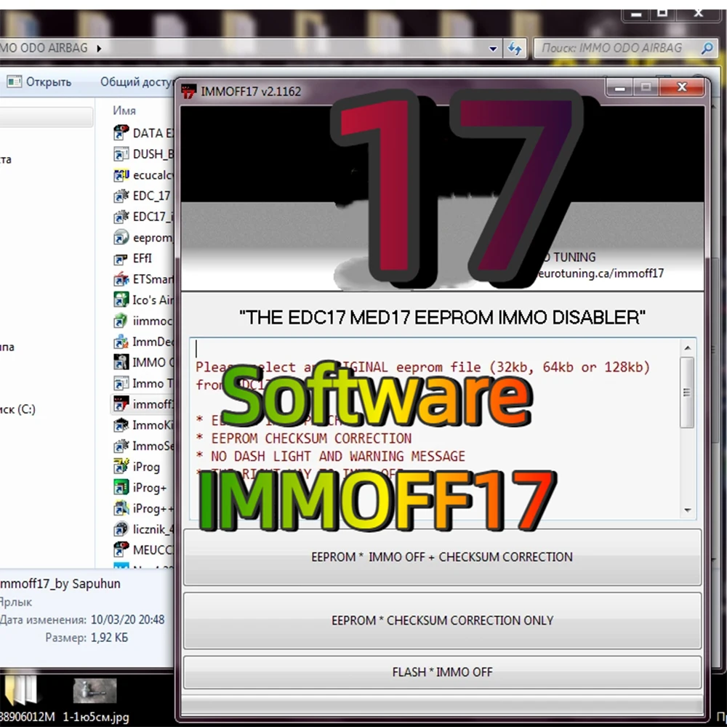Select the eeprom shortcut icon
Viewport: 727px width, 727px height.
(121, 238)
